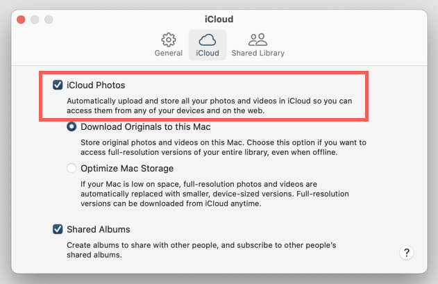Viewport: 438px width, 284px height.
Task: Disable the Shared Albums checkbox
Action: [58, 229]
